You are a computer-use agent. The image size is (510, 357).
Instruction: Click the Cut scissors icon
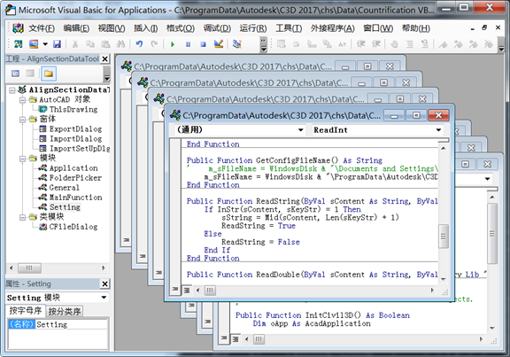[x=75, y=43]
